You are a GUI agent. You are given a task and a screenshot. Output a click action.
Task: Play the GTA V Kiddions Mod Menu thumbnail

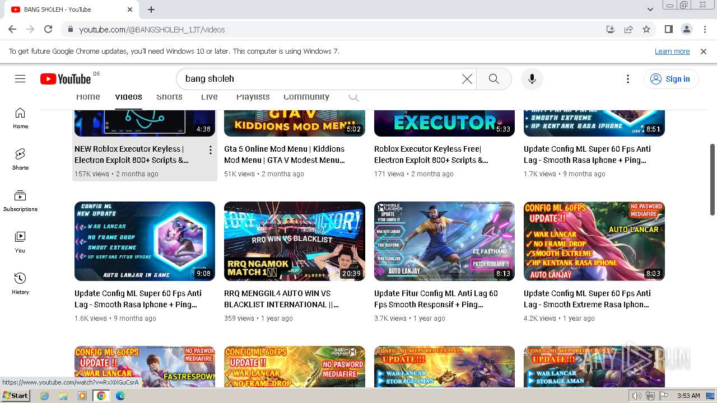tap(295, 123)
